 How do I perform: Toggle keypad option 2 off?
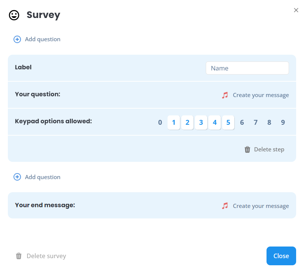click(187, 123)
